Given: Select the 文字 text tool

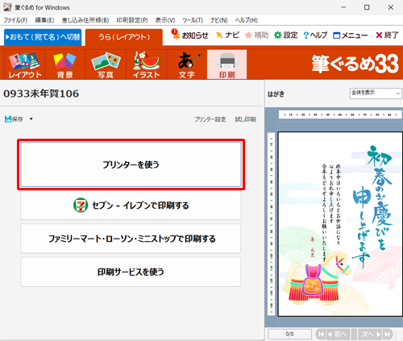Looking at the screenshot, I should (x=186, y=64).
